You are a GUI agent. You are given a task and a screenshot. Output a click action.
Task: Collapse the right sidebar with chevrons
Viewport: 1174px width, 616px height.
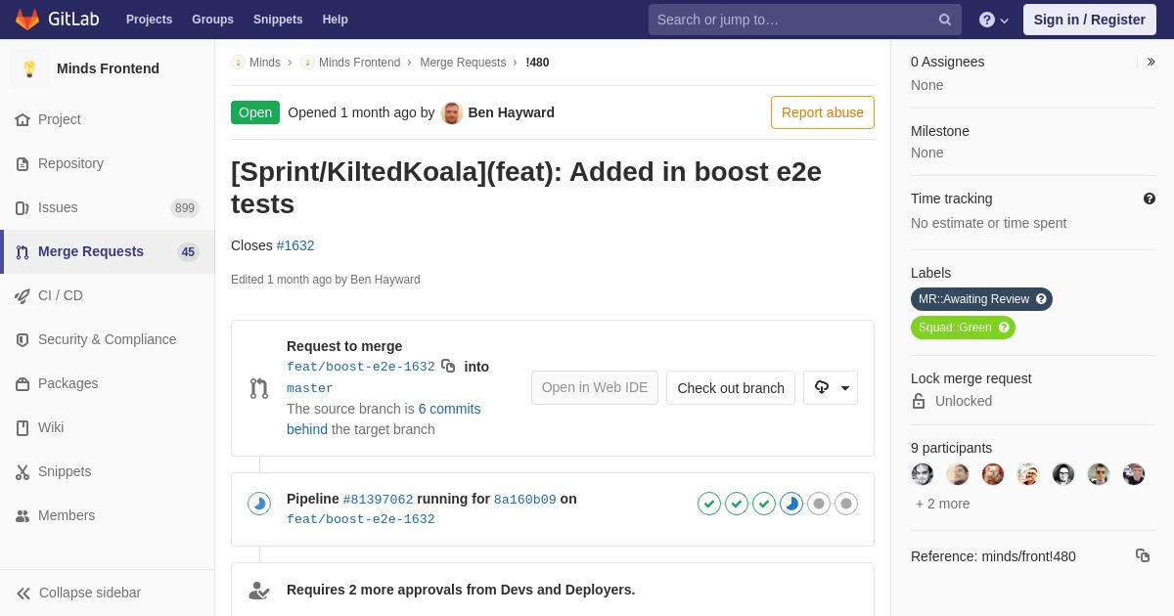coord(1151,62)
